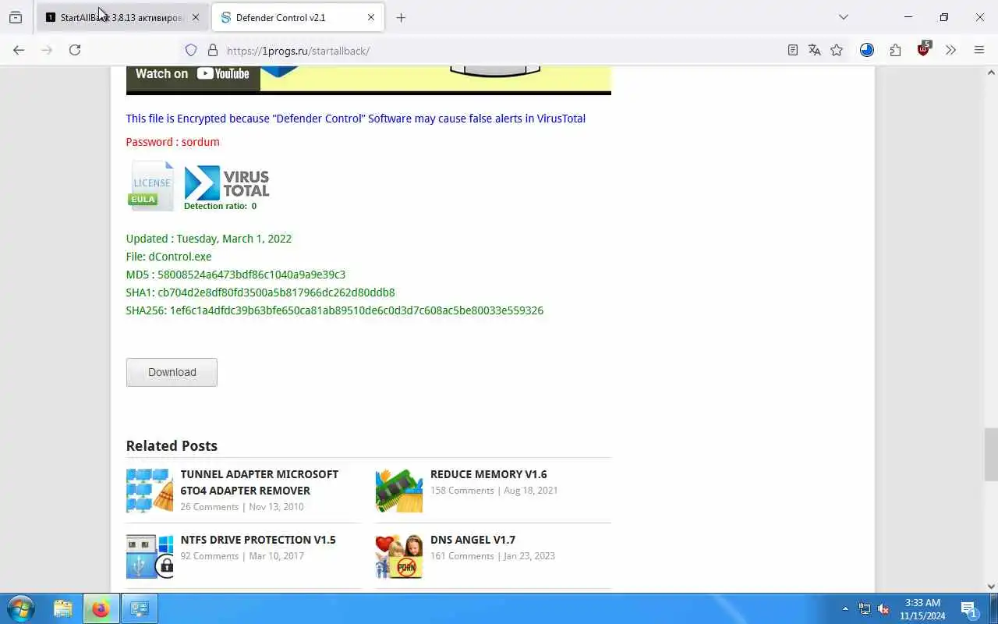
Task: Open File Explorer from the taskbar
Action: (x=63, y=608)
